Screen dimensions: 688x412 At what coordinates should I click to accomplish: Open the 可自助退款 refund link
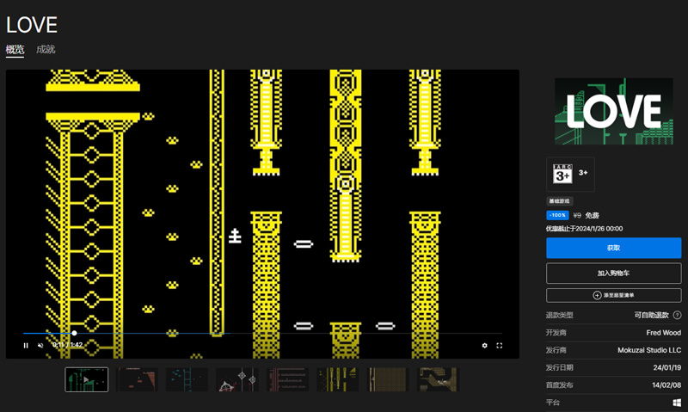(651, 315)
